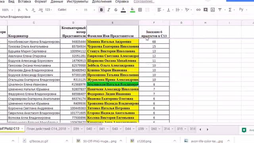The width and height of the screenshot is (254, 143).
Task: Select green cell Землянская Наталья
Action: tap(113, 85)
